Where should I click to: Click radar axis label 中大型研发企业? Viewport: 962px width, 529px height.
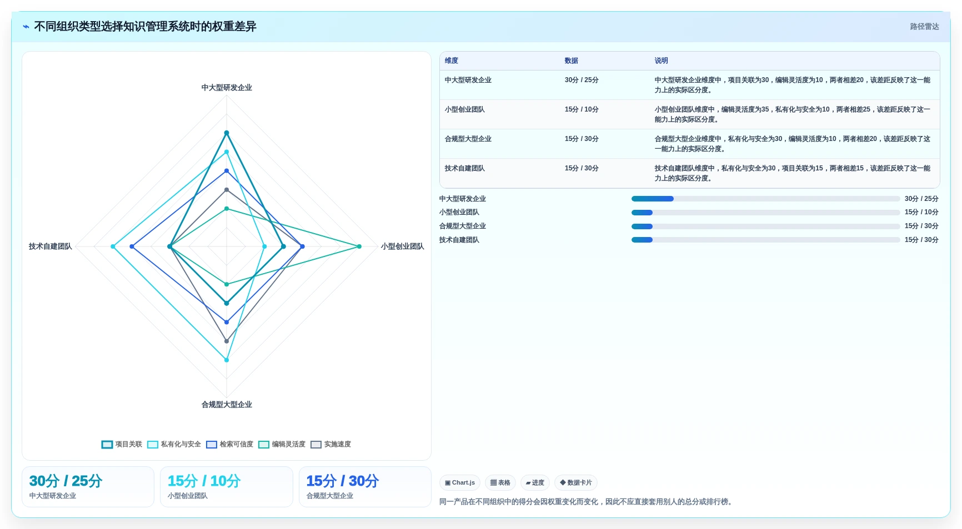click(227, 88)
